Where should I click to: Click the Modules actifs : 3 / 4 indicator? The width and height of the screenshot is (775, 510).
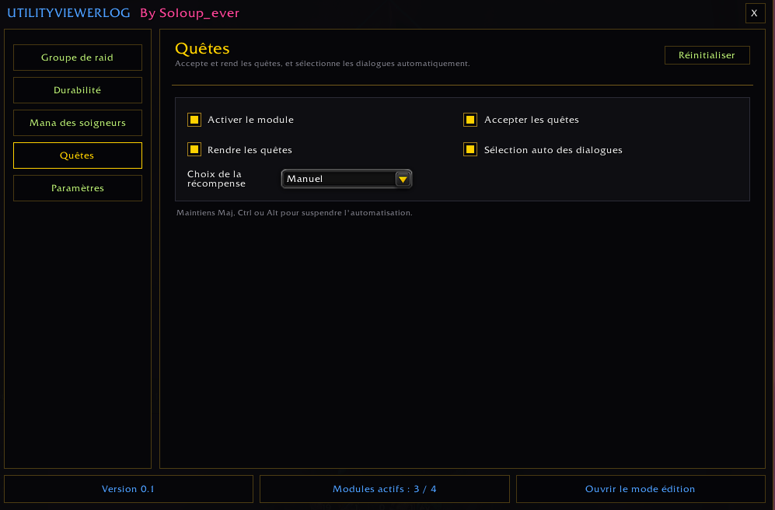point(385,489)
